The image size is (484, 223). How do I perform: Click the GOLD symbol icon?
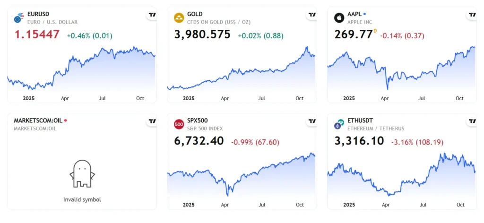click(179, 18)
